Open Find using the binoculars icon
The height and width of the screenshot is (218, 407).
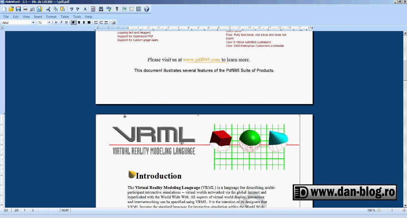coord(101,9)
